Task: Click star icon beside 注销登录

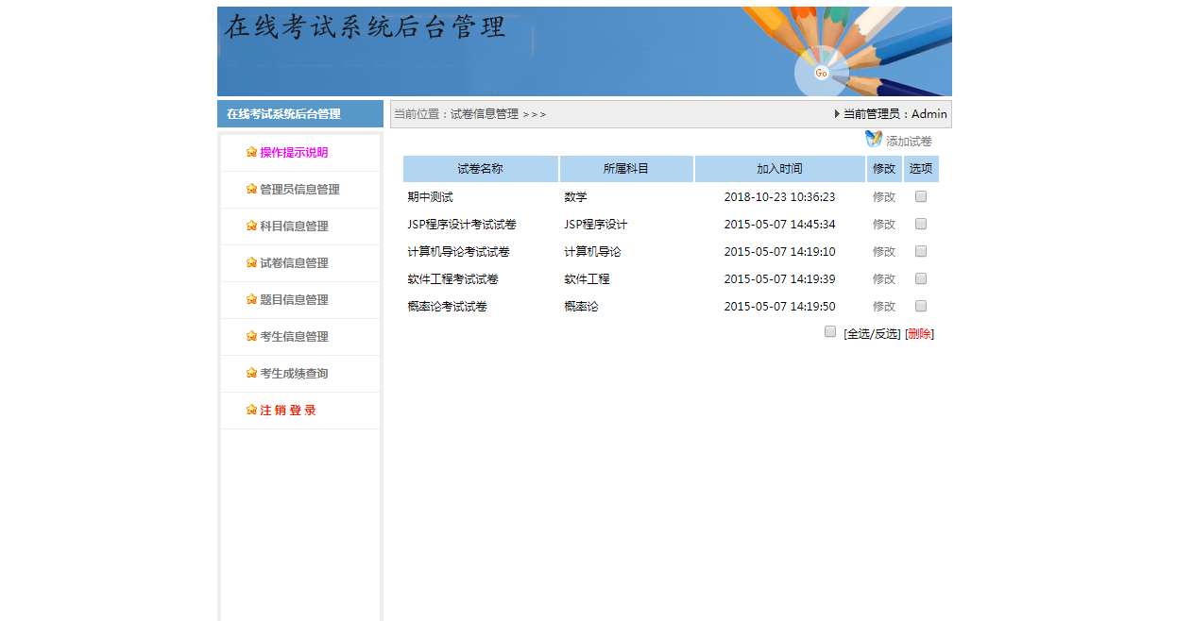Action: (251, 410)
